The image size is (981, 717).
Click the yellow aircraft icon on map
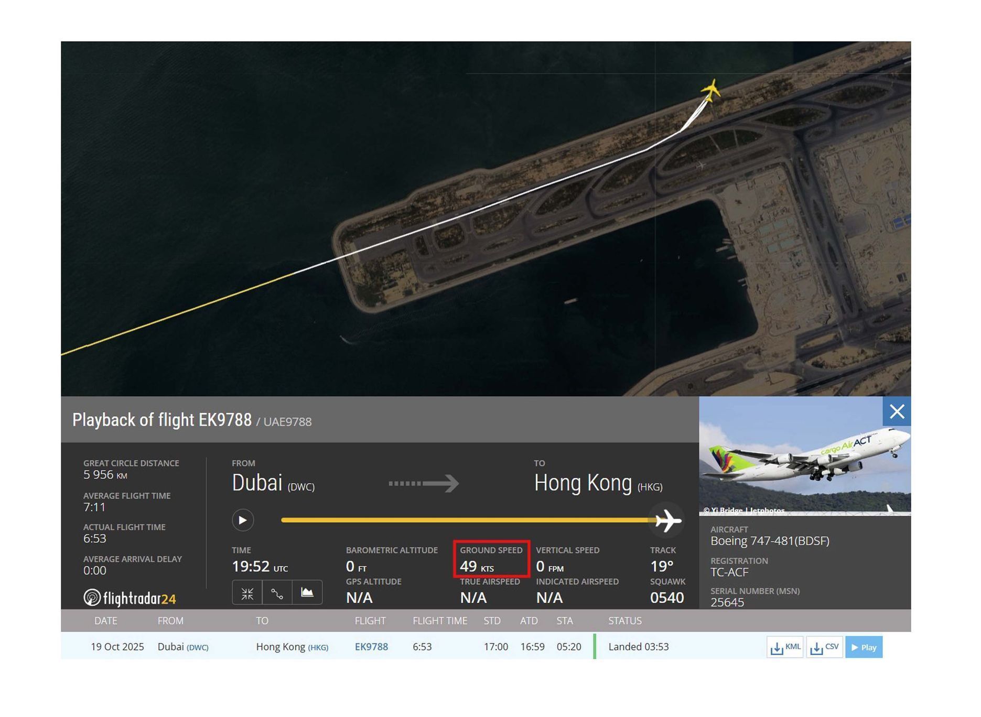[x=712, y=90]
